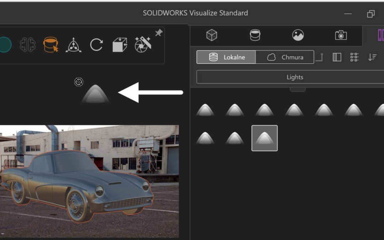Image resolution: width=384 pixels, height=240 pixels.
Task: Click the cube with arrows icon
Action: click(119, 45)
